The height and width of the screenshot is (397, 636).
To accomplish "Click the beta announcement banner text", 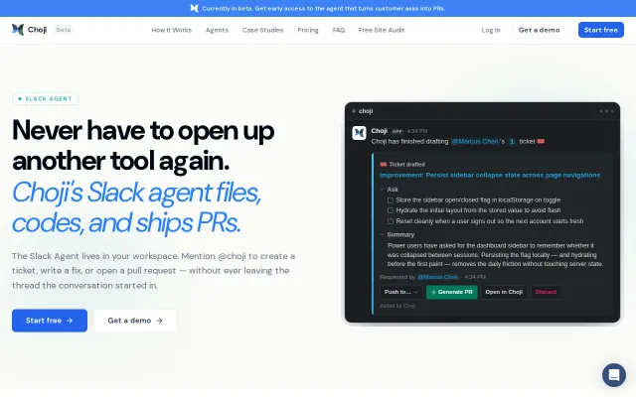I will [x=323, y=8].
